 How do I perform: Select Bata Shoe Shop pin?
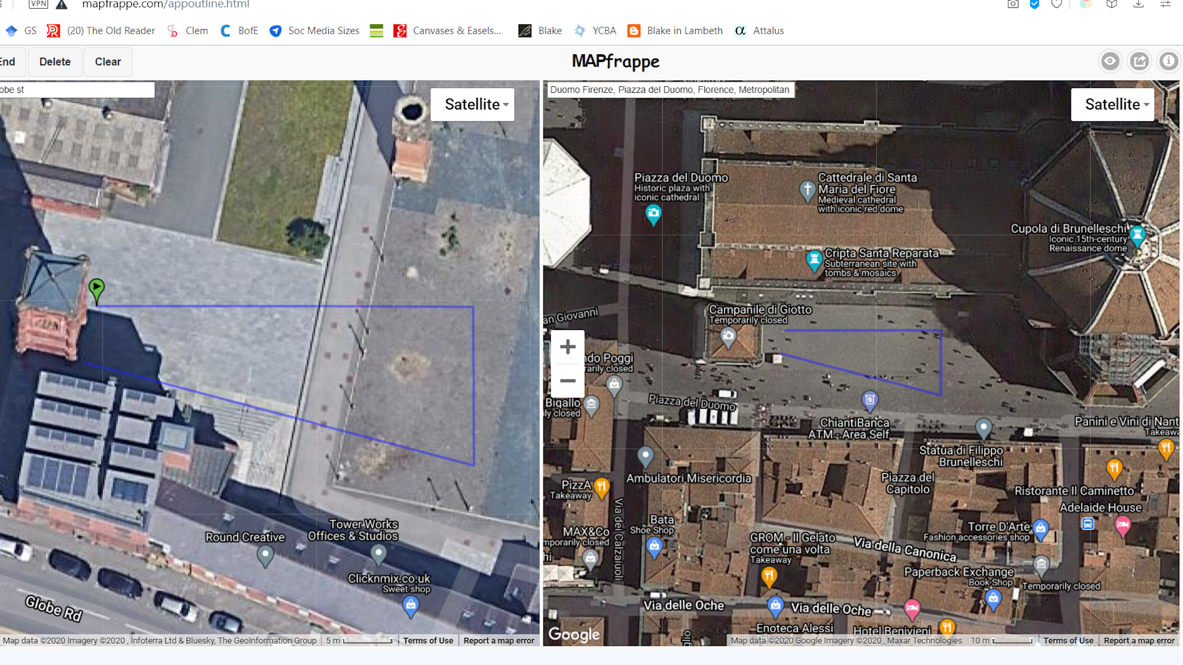654,547
